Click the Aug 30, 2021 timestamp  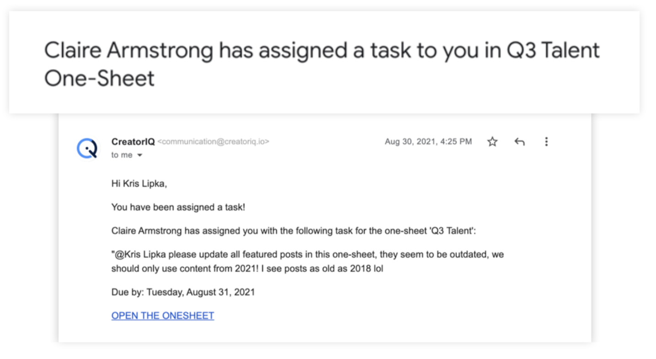(428, 142)
